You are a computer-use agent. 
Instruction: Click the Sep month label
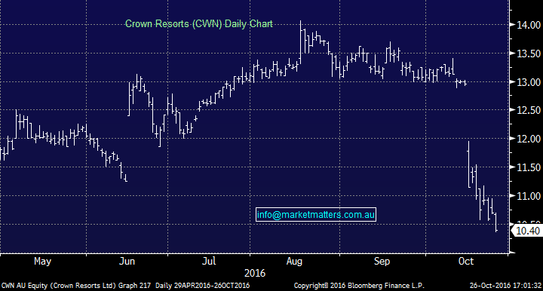382,262
